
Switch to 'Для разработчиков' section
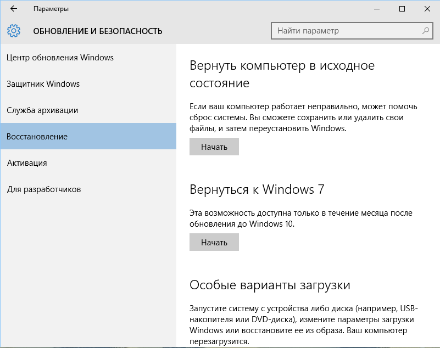pos(44,189)
